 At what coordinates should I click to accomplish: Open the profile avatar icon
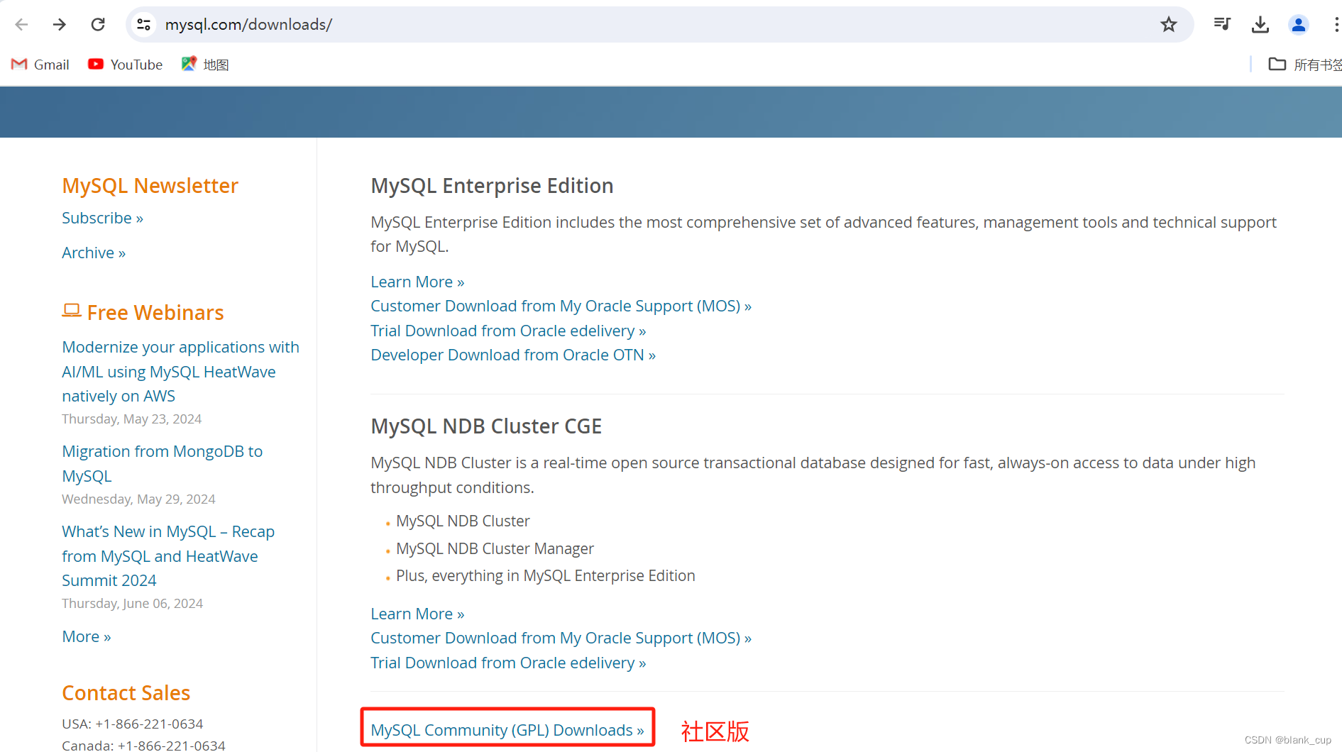1298,25
